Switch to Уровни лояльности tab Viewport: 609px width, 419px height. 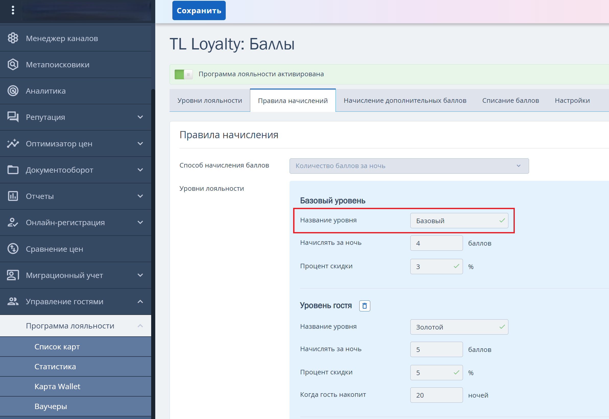point(209,100)
